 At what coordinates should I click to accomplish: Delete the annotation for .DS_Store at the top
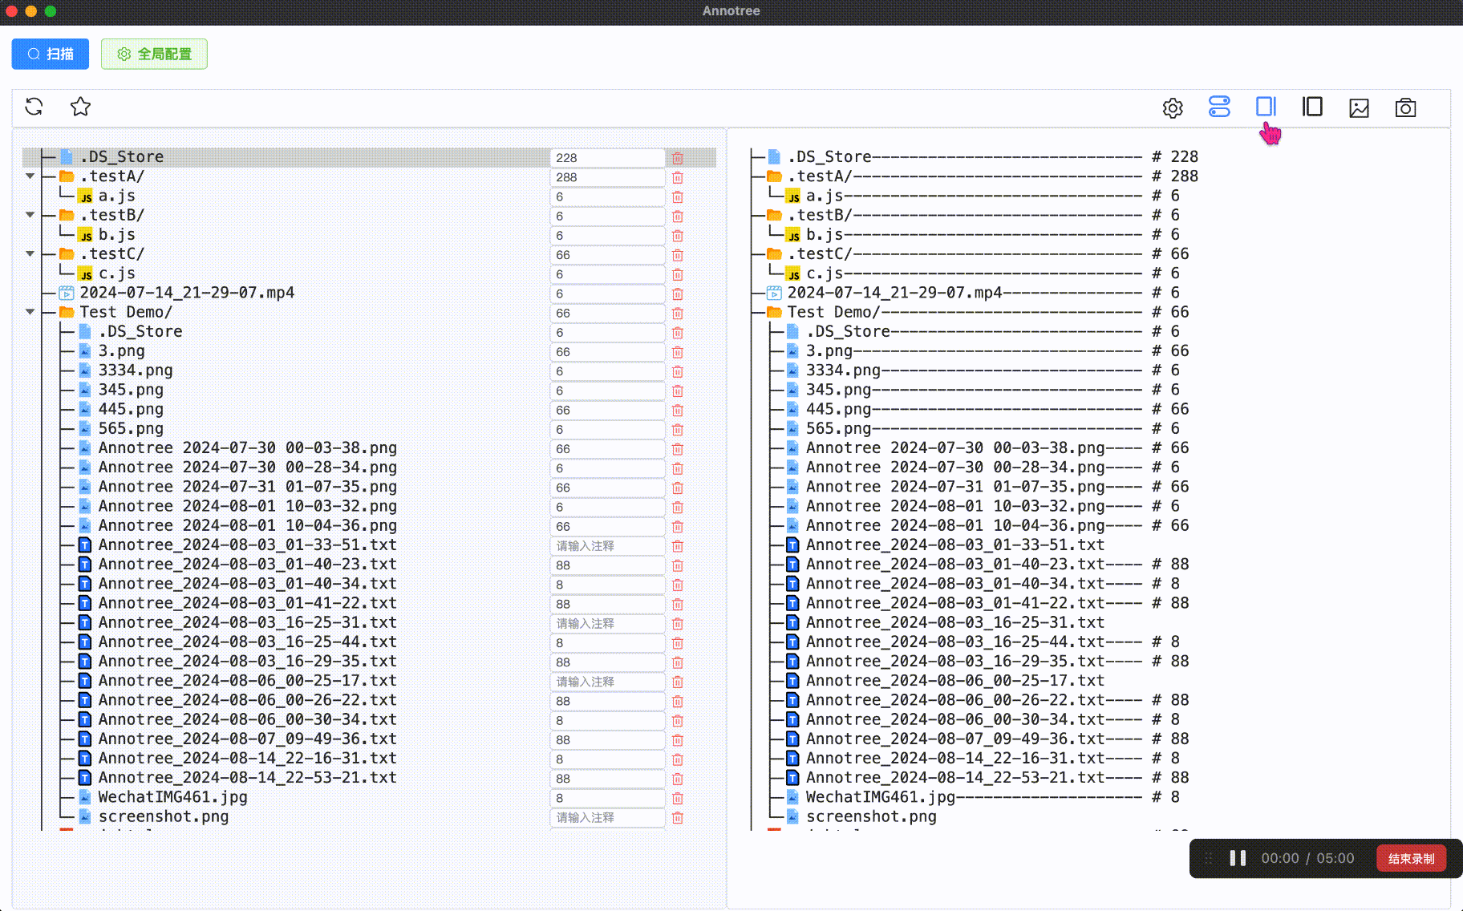point(678,158)
